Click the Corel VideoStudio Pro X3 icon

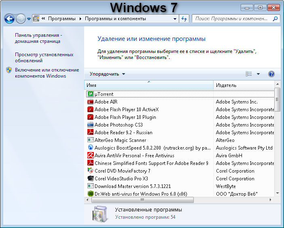coord(91,179)
